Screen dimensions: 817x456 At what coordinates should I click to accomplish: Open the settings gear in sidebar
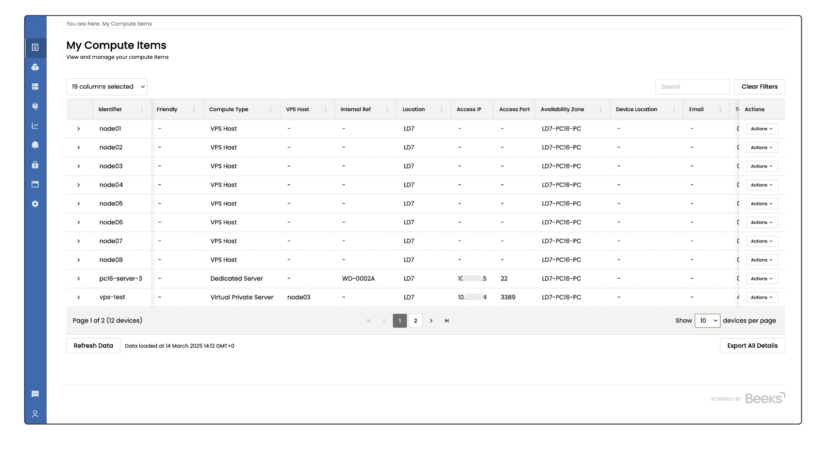35,204
